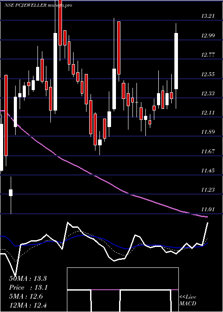Click the 11.01 price axis label
The width and height of the screenshot is (223, 312).
208,209
